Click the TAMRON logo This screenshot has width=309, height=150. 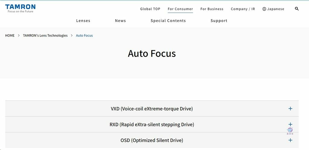(x=20, y=8)
